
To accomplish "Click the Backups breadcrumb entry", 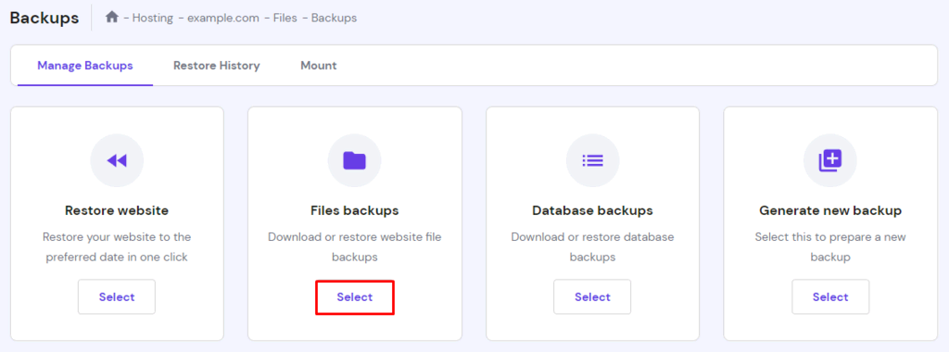I will click(334, 19).
